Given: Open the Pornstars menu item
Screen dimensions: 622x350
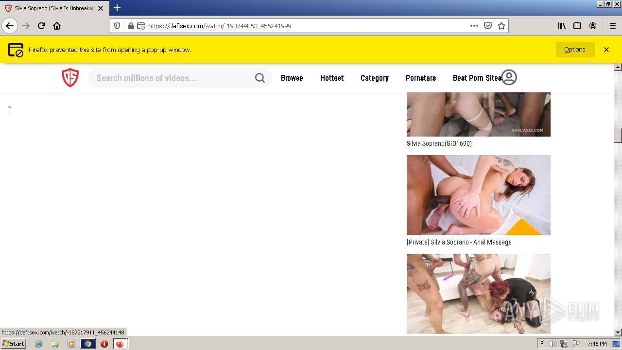Looking at the screenshot, I should 421,78.
